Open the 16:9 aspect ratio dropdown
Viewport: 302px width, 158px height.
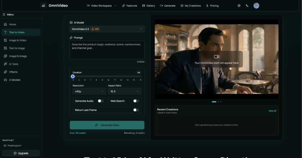click(x=125, y=91)
